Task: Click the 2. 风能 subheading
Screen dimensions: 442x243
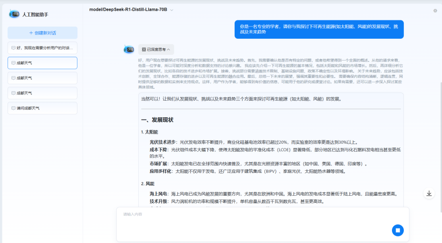Action: click(x=148, y=184)
